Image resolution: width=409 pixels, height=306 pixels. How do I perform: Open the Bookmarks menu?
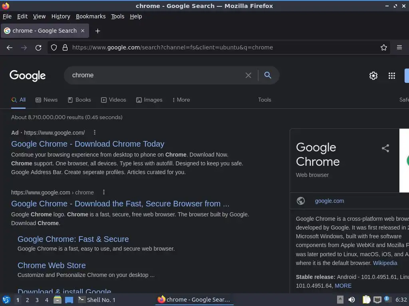click(91, 16)
